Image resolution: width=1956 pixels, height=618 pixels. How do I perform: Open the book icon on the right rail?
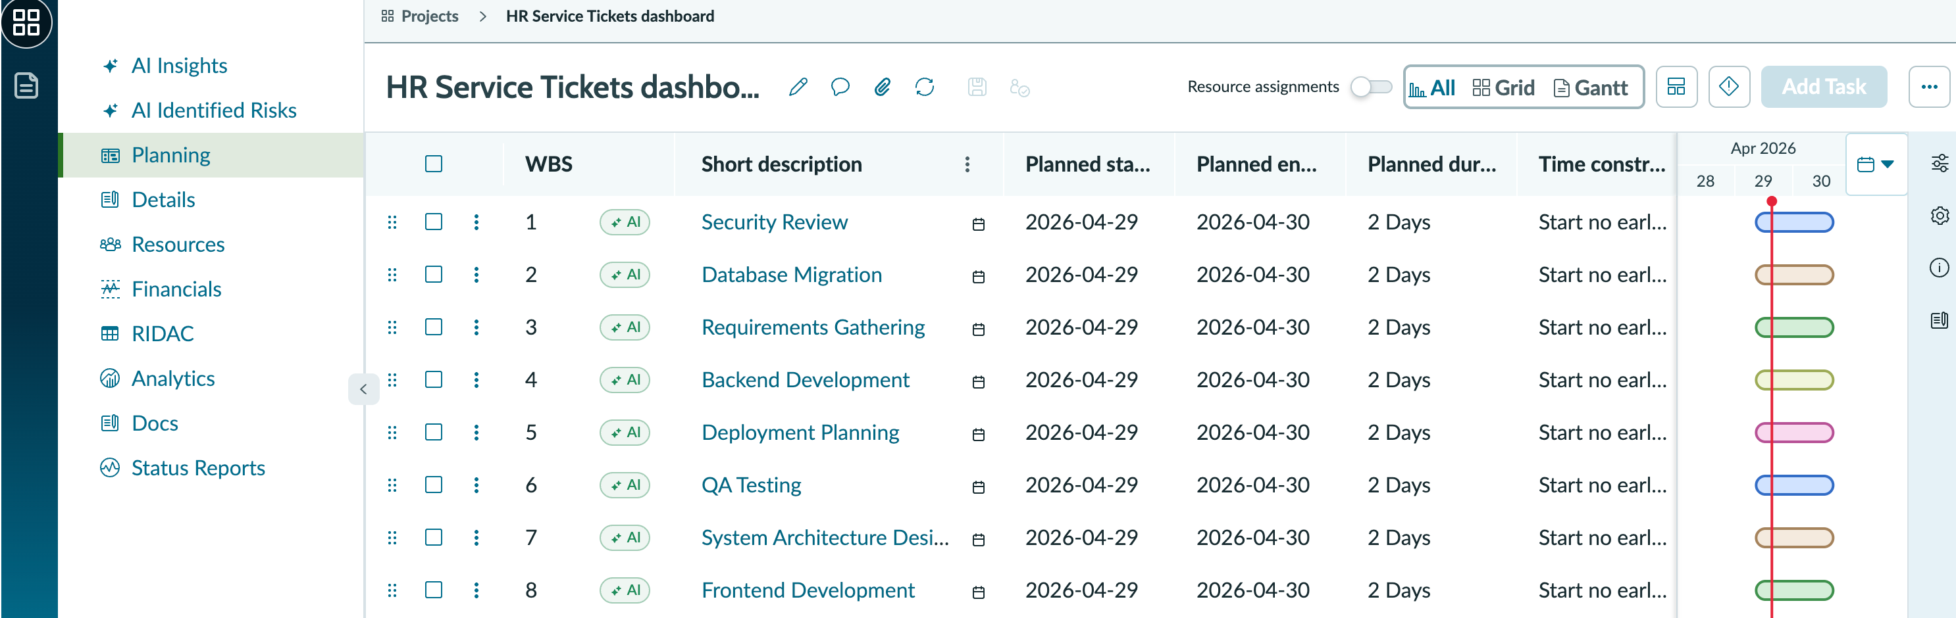pos(1940,320)
